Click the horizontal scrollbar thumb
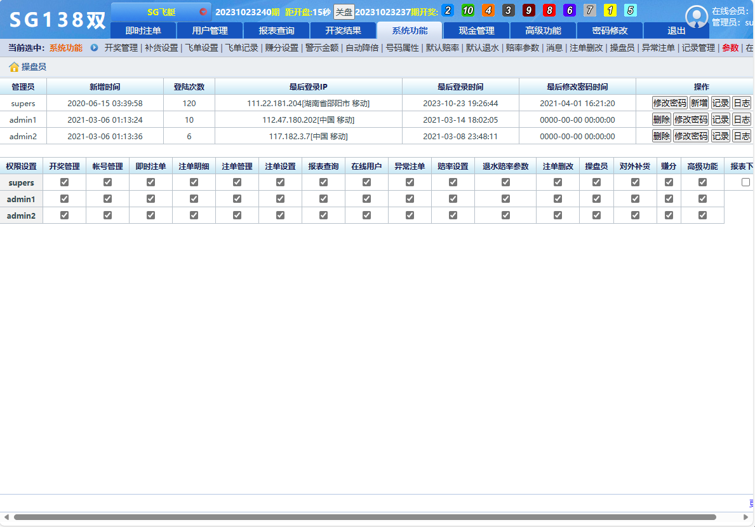 [x=365, y=517]
